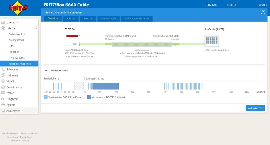The height and width of the screenshot is (145, 270).
Task: Click the Internet globe icon
Action: (x=3, y=28)
